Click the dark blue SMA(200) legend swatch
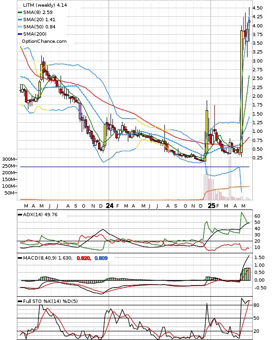Image resolution: width=272 pixels, height=340 pixels. pos(20,34)
